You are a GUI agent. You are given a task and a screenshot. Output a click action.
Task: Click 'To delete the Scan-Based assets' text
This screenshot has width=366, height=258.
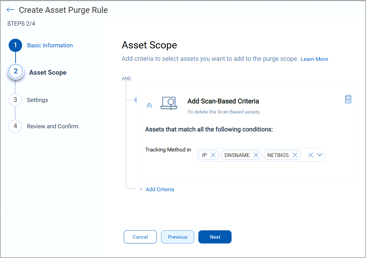224,112
